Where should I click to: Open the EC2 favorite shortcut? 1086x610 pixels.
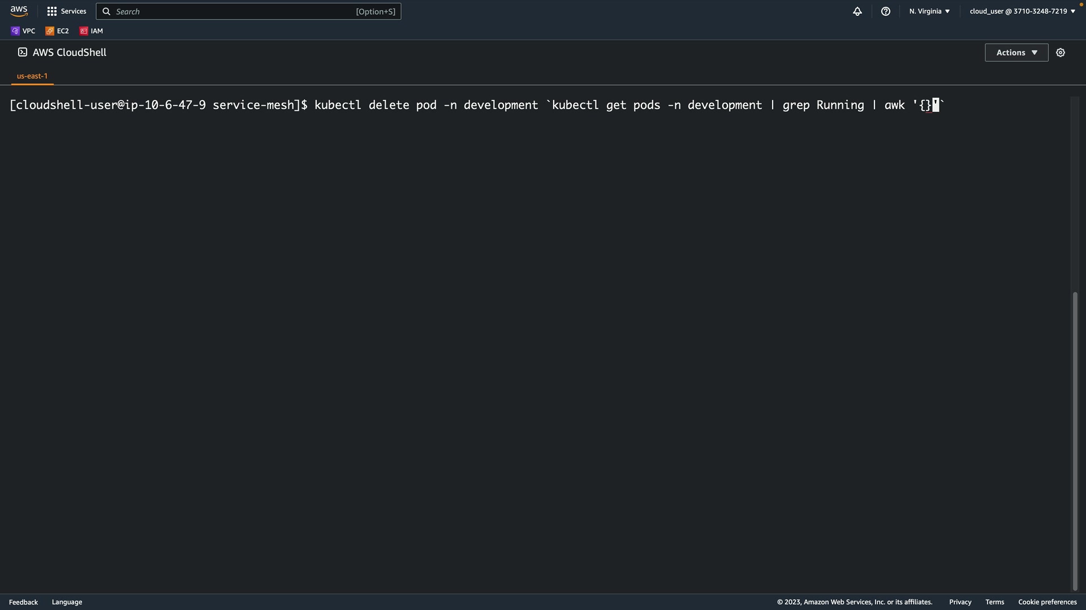[x=57, y=31]
